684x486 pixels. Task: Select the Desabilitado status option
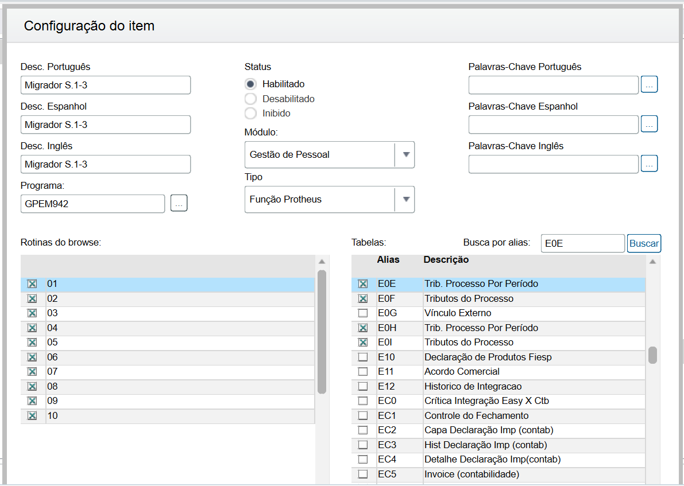(x=250, y=99)
